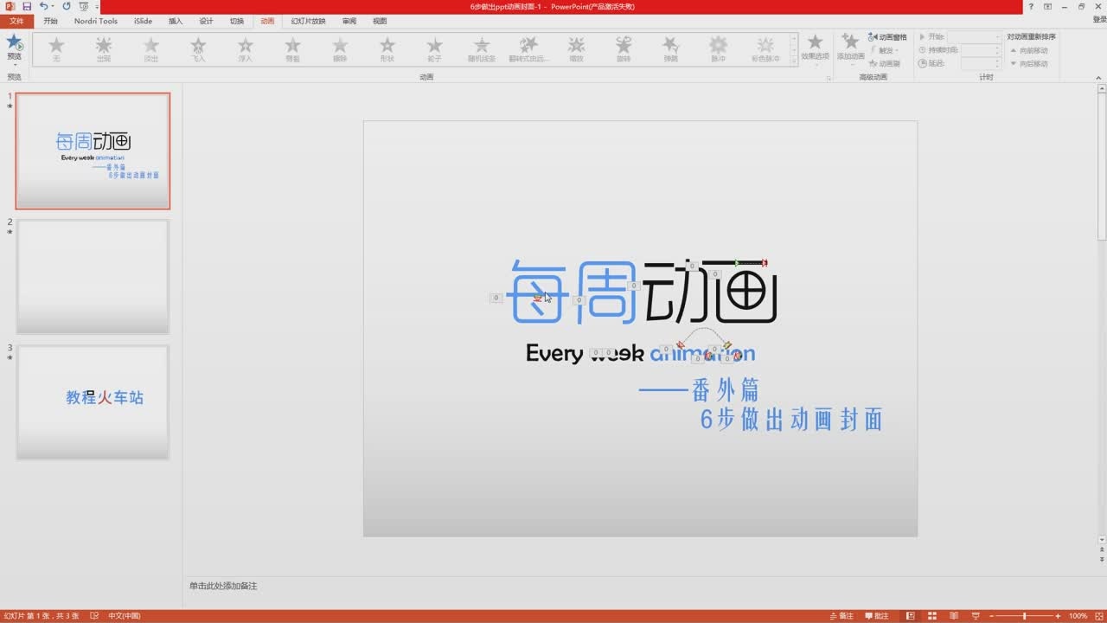Click 向后移动 to move animation later

point(1029,63)
